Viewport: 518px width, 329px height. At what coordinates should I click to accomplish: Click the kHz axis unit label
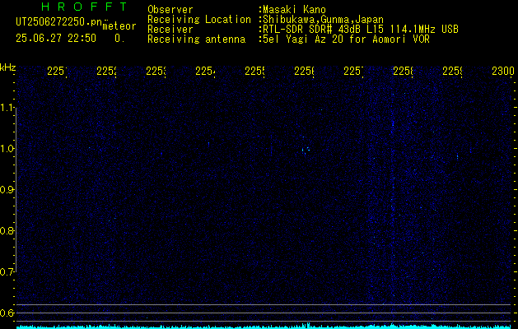[8, 68]
